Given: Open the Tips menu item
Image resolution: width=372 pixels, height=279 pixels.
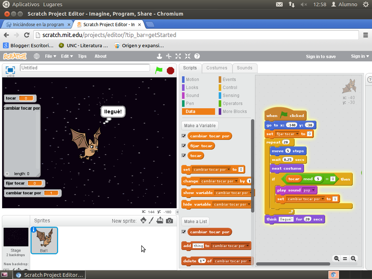Looking at the screenshot, I should point(82,56).
